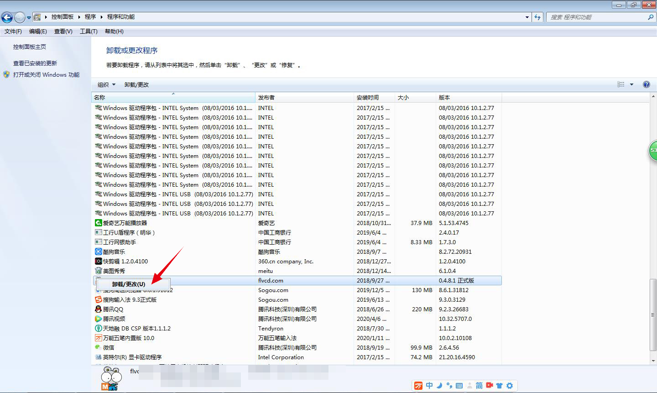Open 查看已安装的更新 link
Image resolution: width=657 pixels, height=393 pixels.
click(35, 63)
